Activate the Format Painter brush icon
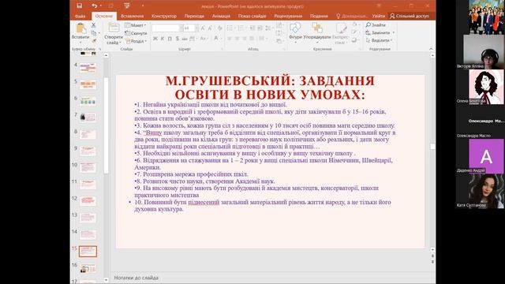The image size is (505, 284). click(x=94, y=41)
